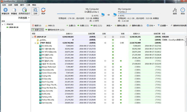The height and width of the screenshot is (112, 187).
Task: Select the green center circle on the [TEST-音乐1] row
Action: 113,43
